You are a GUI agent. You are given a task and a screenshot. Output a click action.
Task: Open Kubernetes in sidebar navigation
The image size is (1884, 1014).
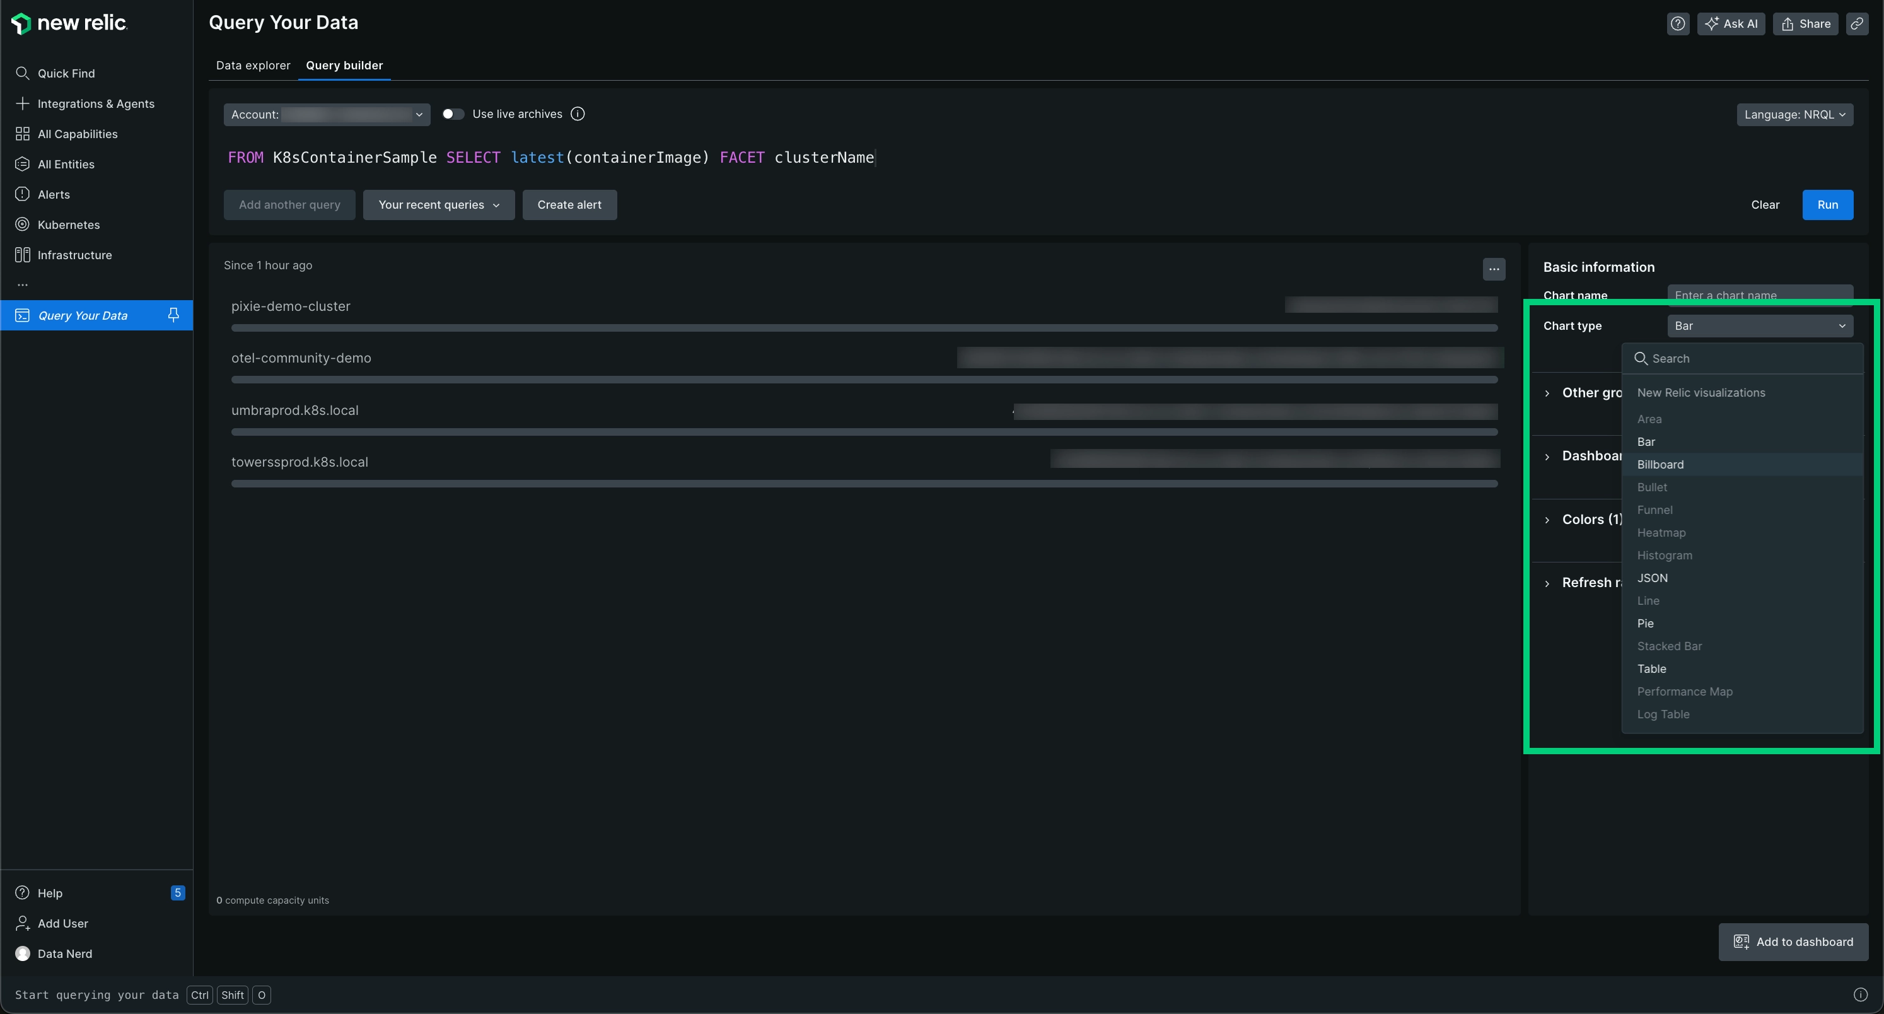(96, 224)
